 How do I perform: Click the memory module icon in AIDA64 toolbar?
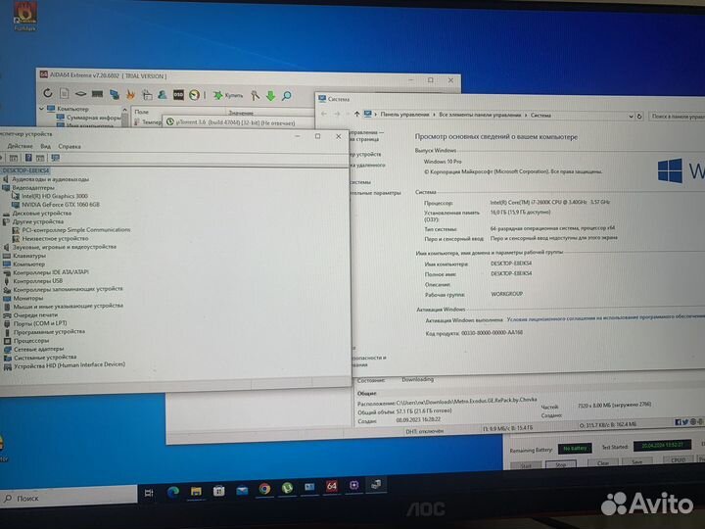click(97, 94)
